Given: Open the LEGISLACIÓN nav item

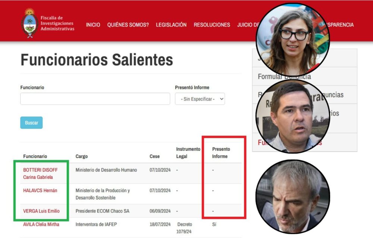Looking at the screenshot, I should pos(171,25).
